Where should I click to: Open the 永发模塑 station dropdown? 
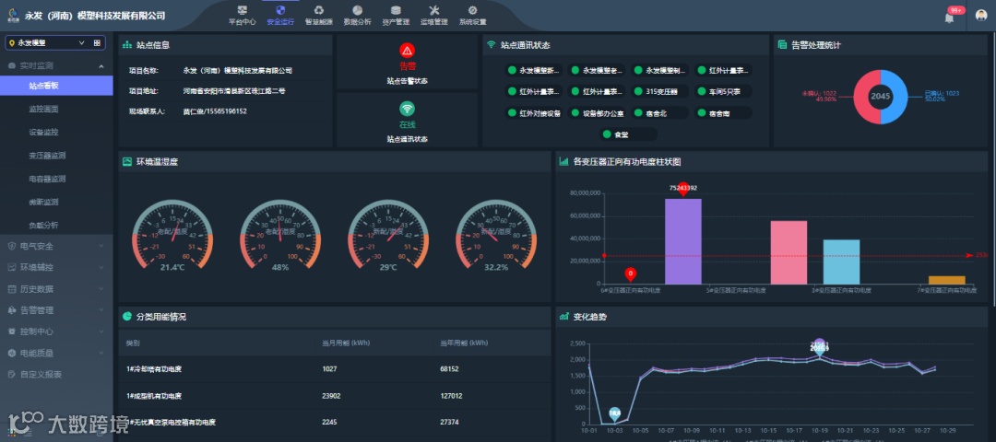47,43
